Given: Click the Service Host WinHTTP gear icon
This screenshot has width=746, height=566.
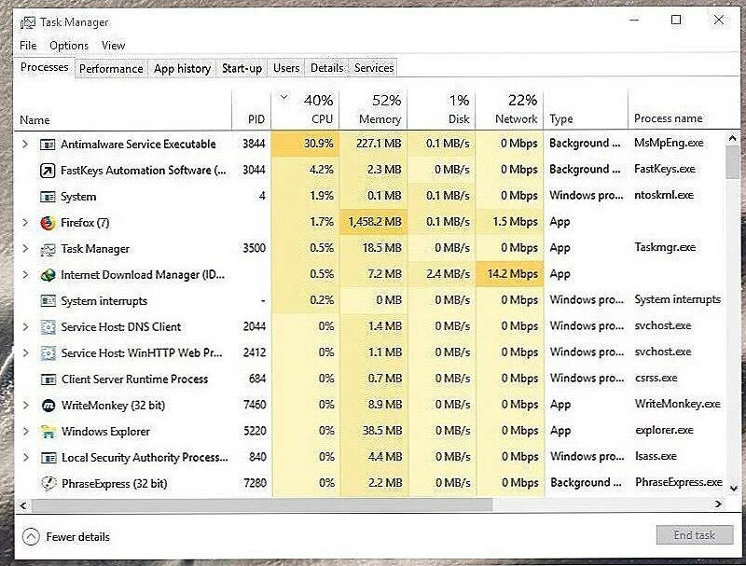Looking at the screenshot, I should (48, 352).
